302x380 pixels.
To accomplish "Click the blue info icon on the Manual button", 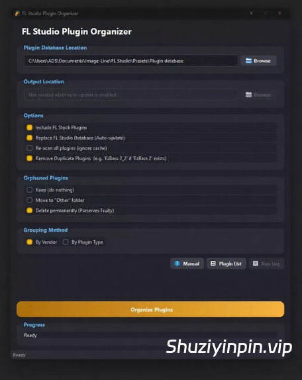I will [177, 263].
